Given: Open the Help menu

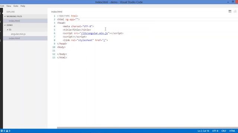Looking at the screenshot, I should (23, 6).
